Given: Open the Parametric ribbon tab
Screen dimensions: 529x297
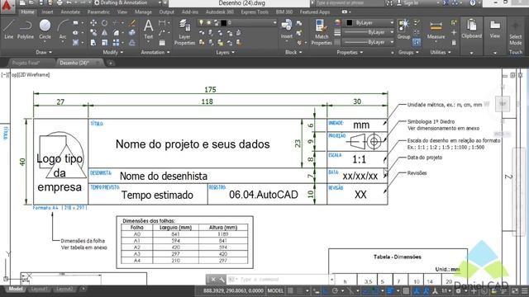Looking at the screenshot, I should (x=98, y=12).
